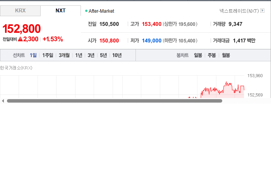Show the 주봉 weekly candle chart

[212, 55]
